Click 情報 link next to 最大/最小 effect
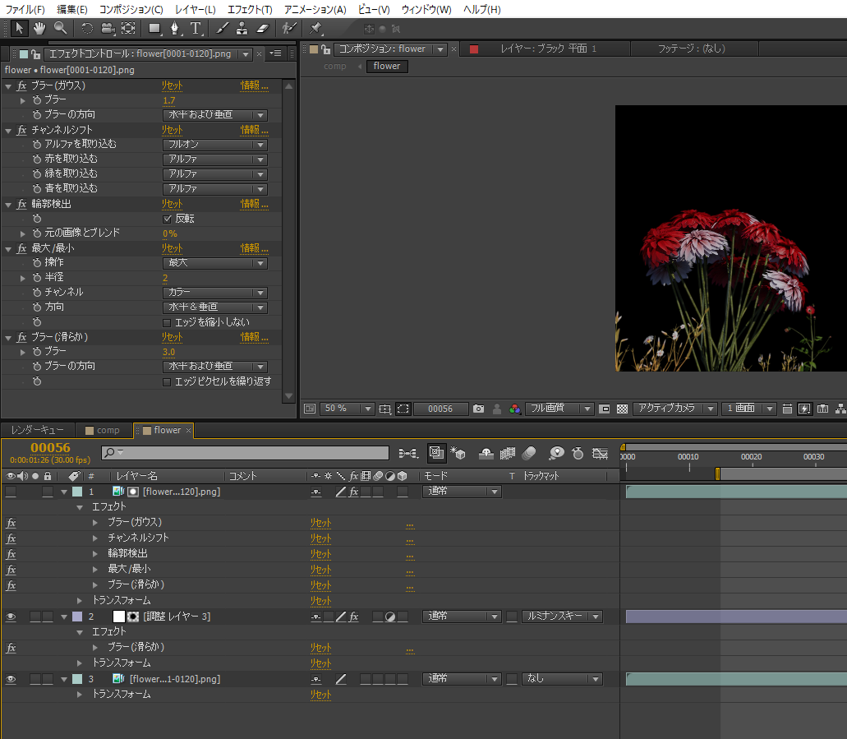847x739 pixels. [x=250, y=248]
